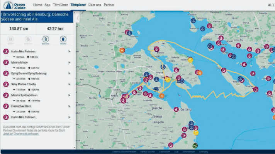275x154 pixels.
Task: Open the Marstal Lystbadehavn list entry
Action: (x=24, y=95)
